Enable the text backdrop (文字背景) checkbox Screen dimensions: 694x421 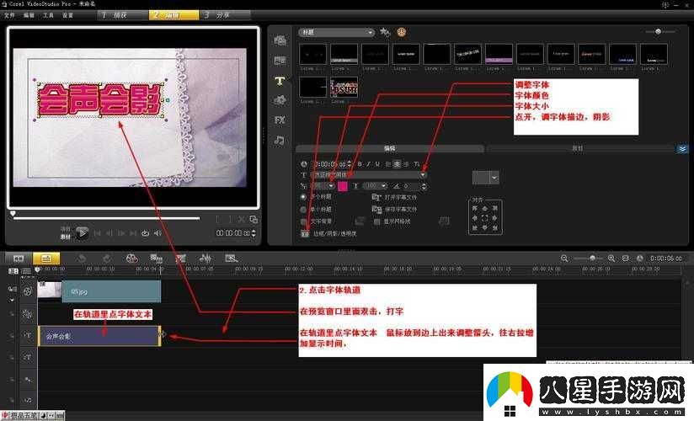[303, 221]
